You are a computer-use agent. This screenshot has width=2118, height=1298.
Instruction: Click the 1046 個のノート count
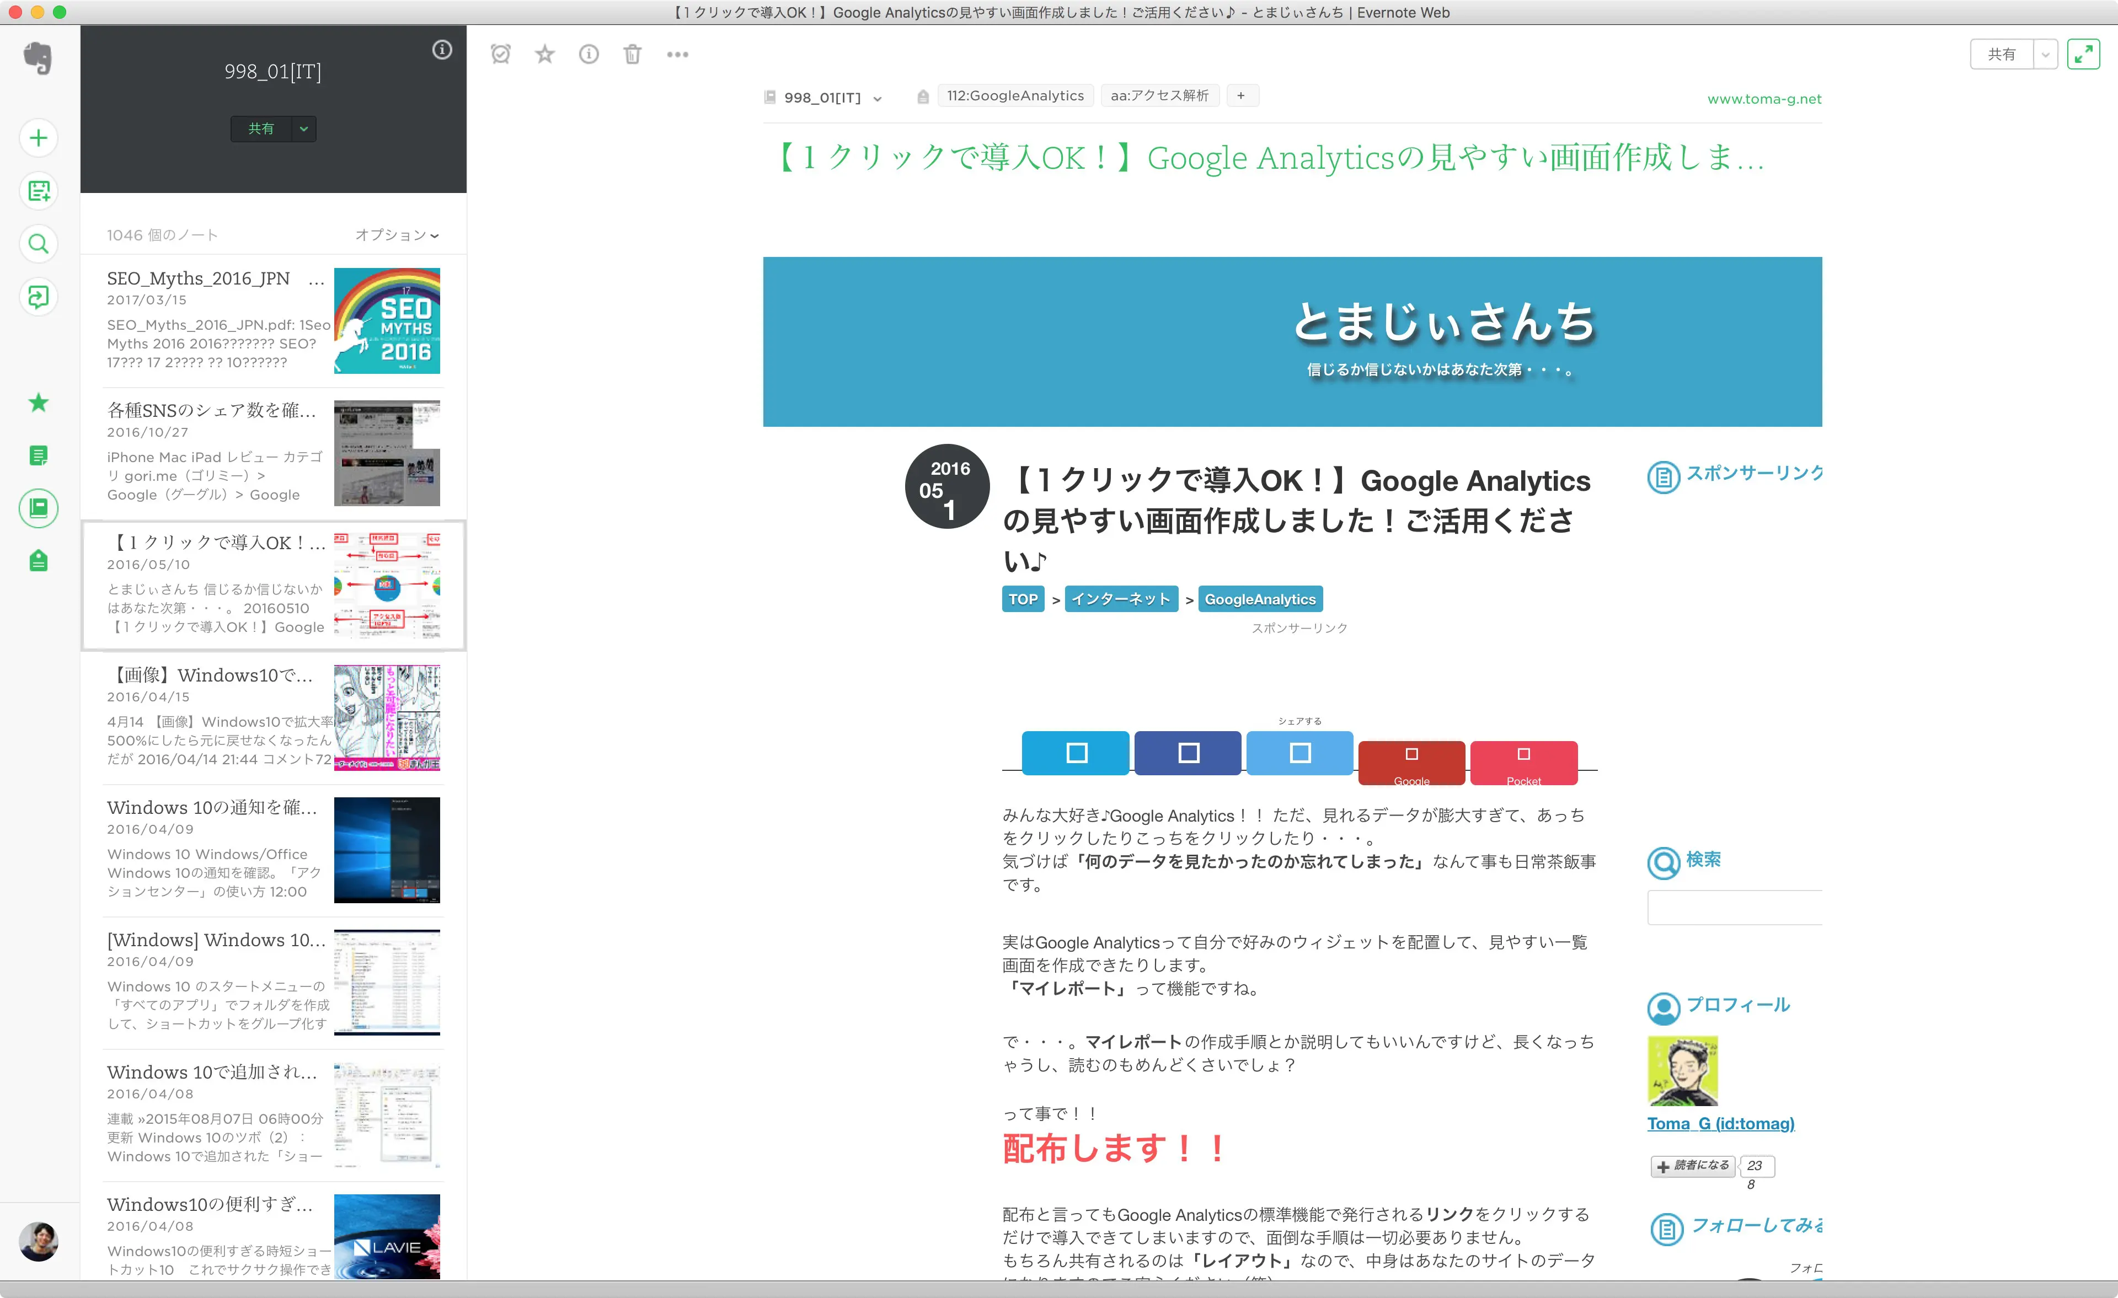pos(163,235)
